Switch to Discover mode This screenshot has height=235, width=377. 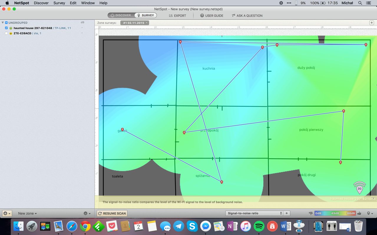coord(121,15)
